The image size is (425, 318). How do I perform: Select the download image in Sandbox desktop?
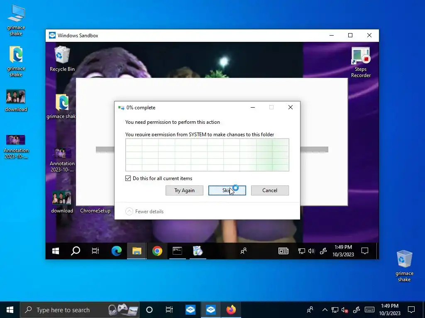tap(62, 202)
